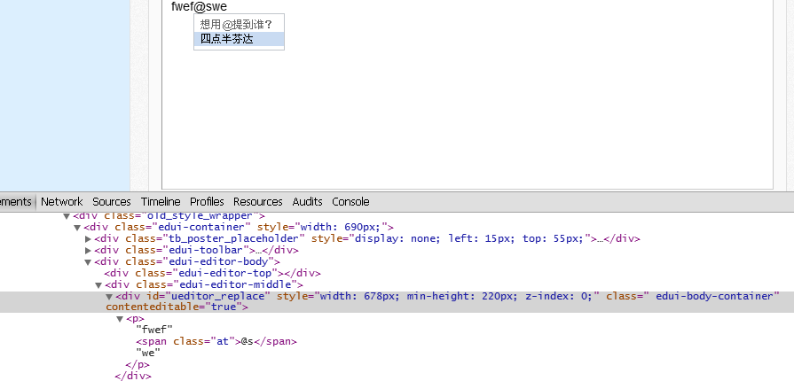Go to the Timeline tab
Viewport: 794px width, 381px height.
160,201
